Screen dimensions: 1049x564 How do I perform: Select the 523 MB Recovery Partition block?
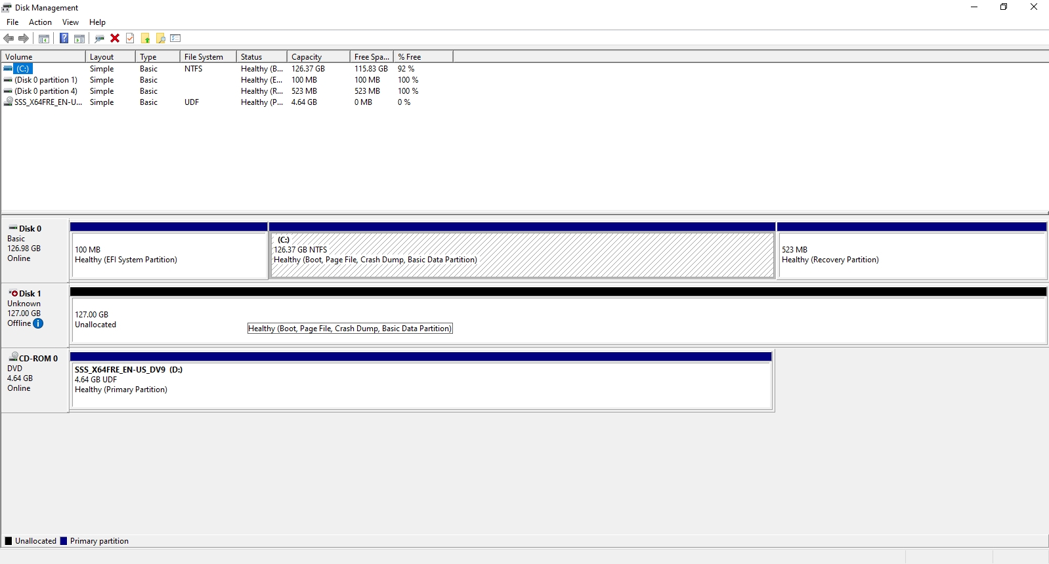coord(912,254)
